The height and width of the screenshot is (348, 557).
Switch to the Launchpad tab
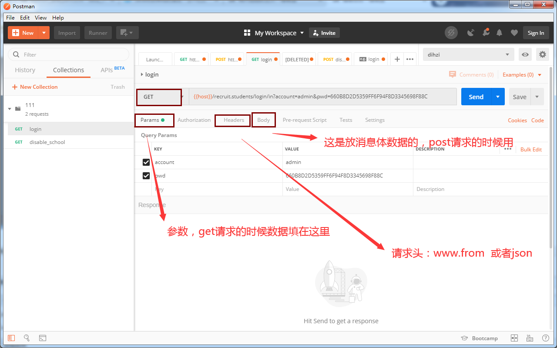[x=155, y=59]
